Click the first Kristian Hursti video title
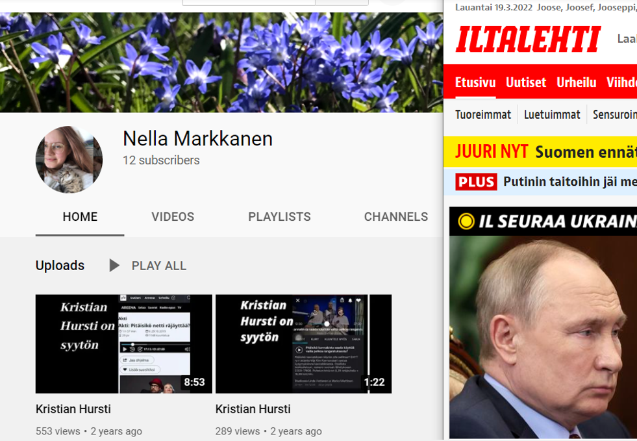 [x=73, y=409]
